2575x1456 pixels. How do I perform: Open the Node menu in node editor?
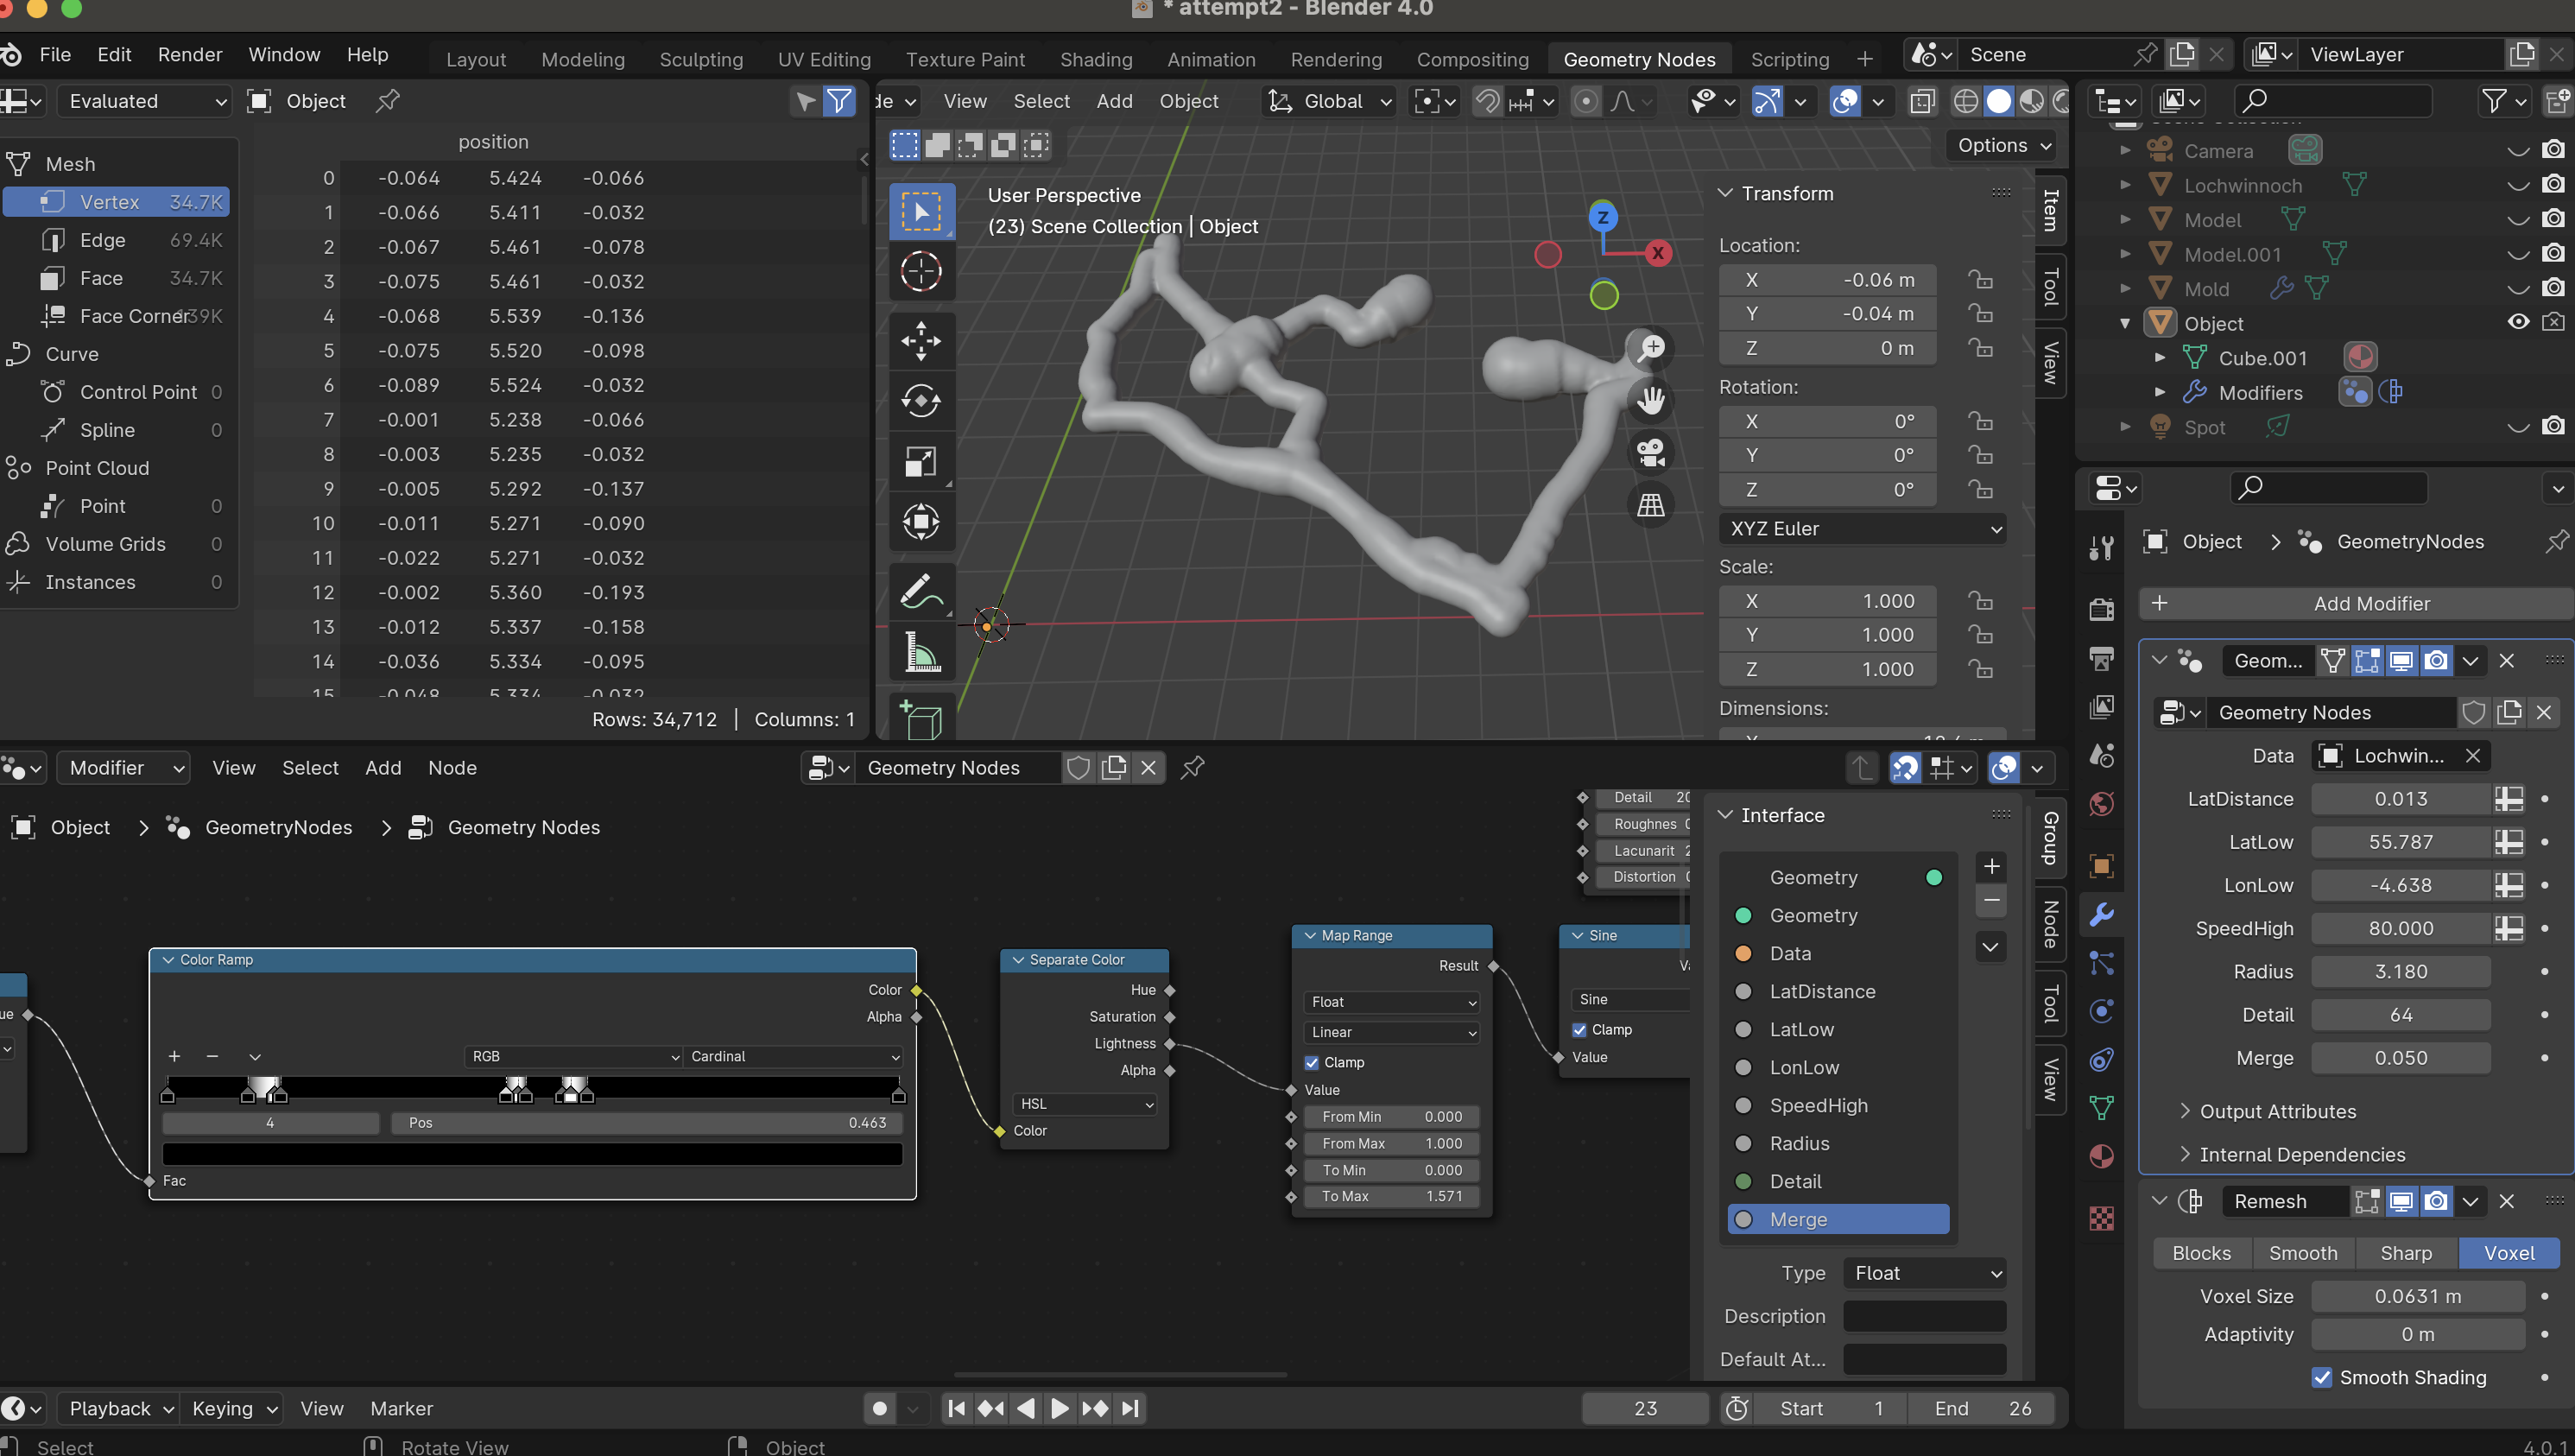click(452, 767)
